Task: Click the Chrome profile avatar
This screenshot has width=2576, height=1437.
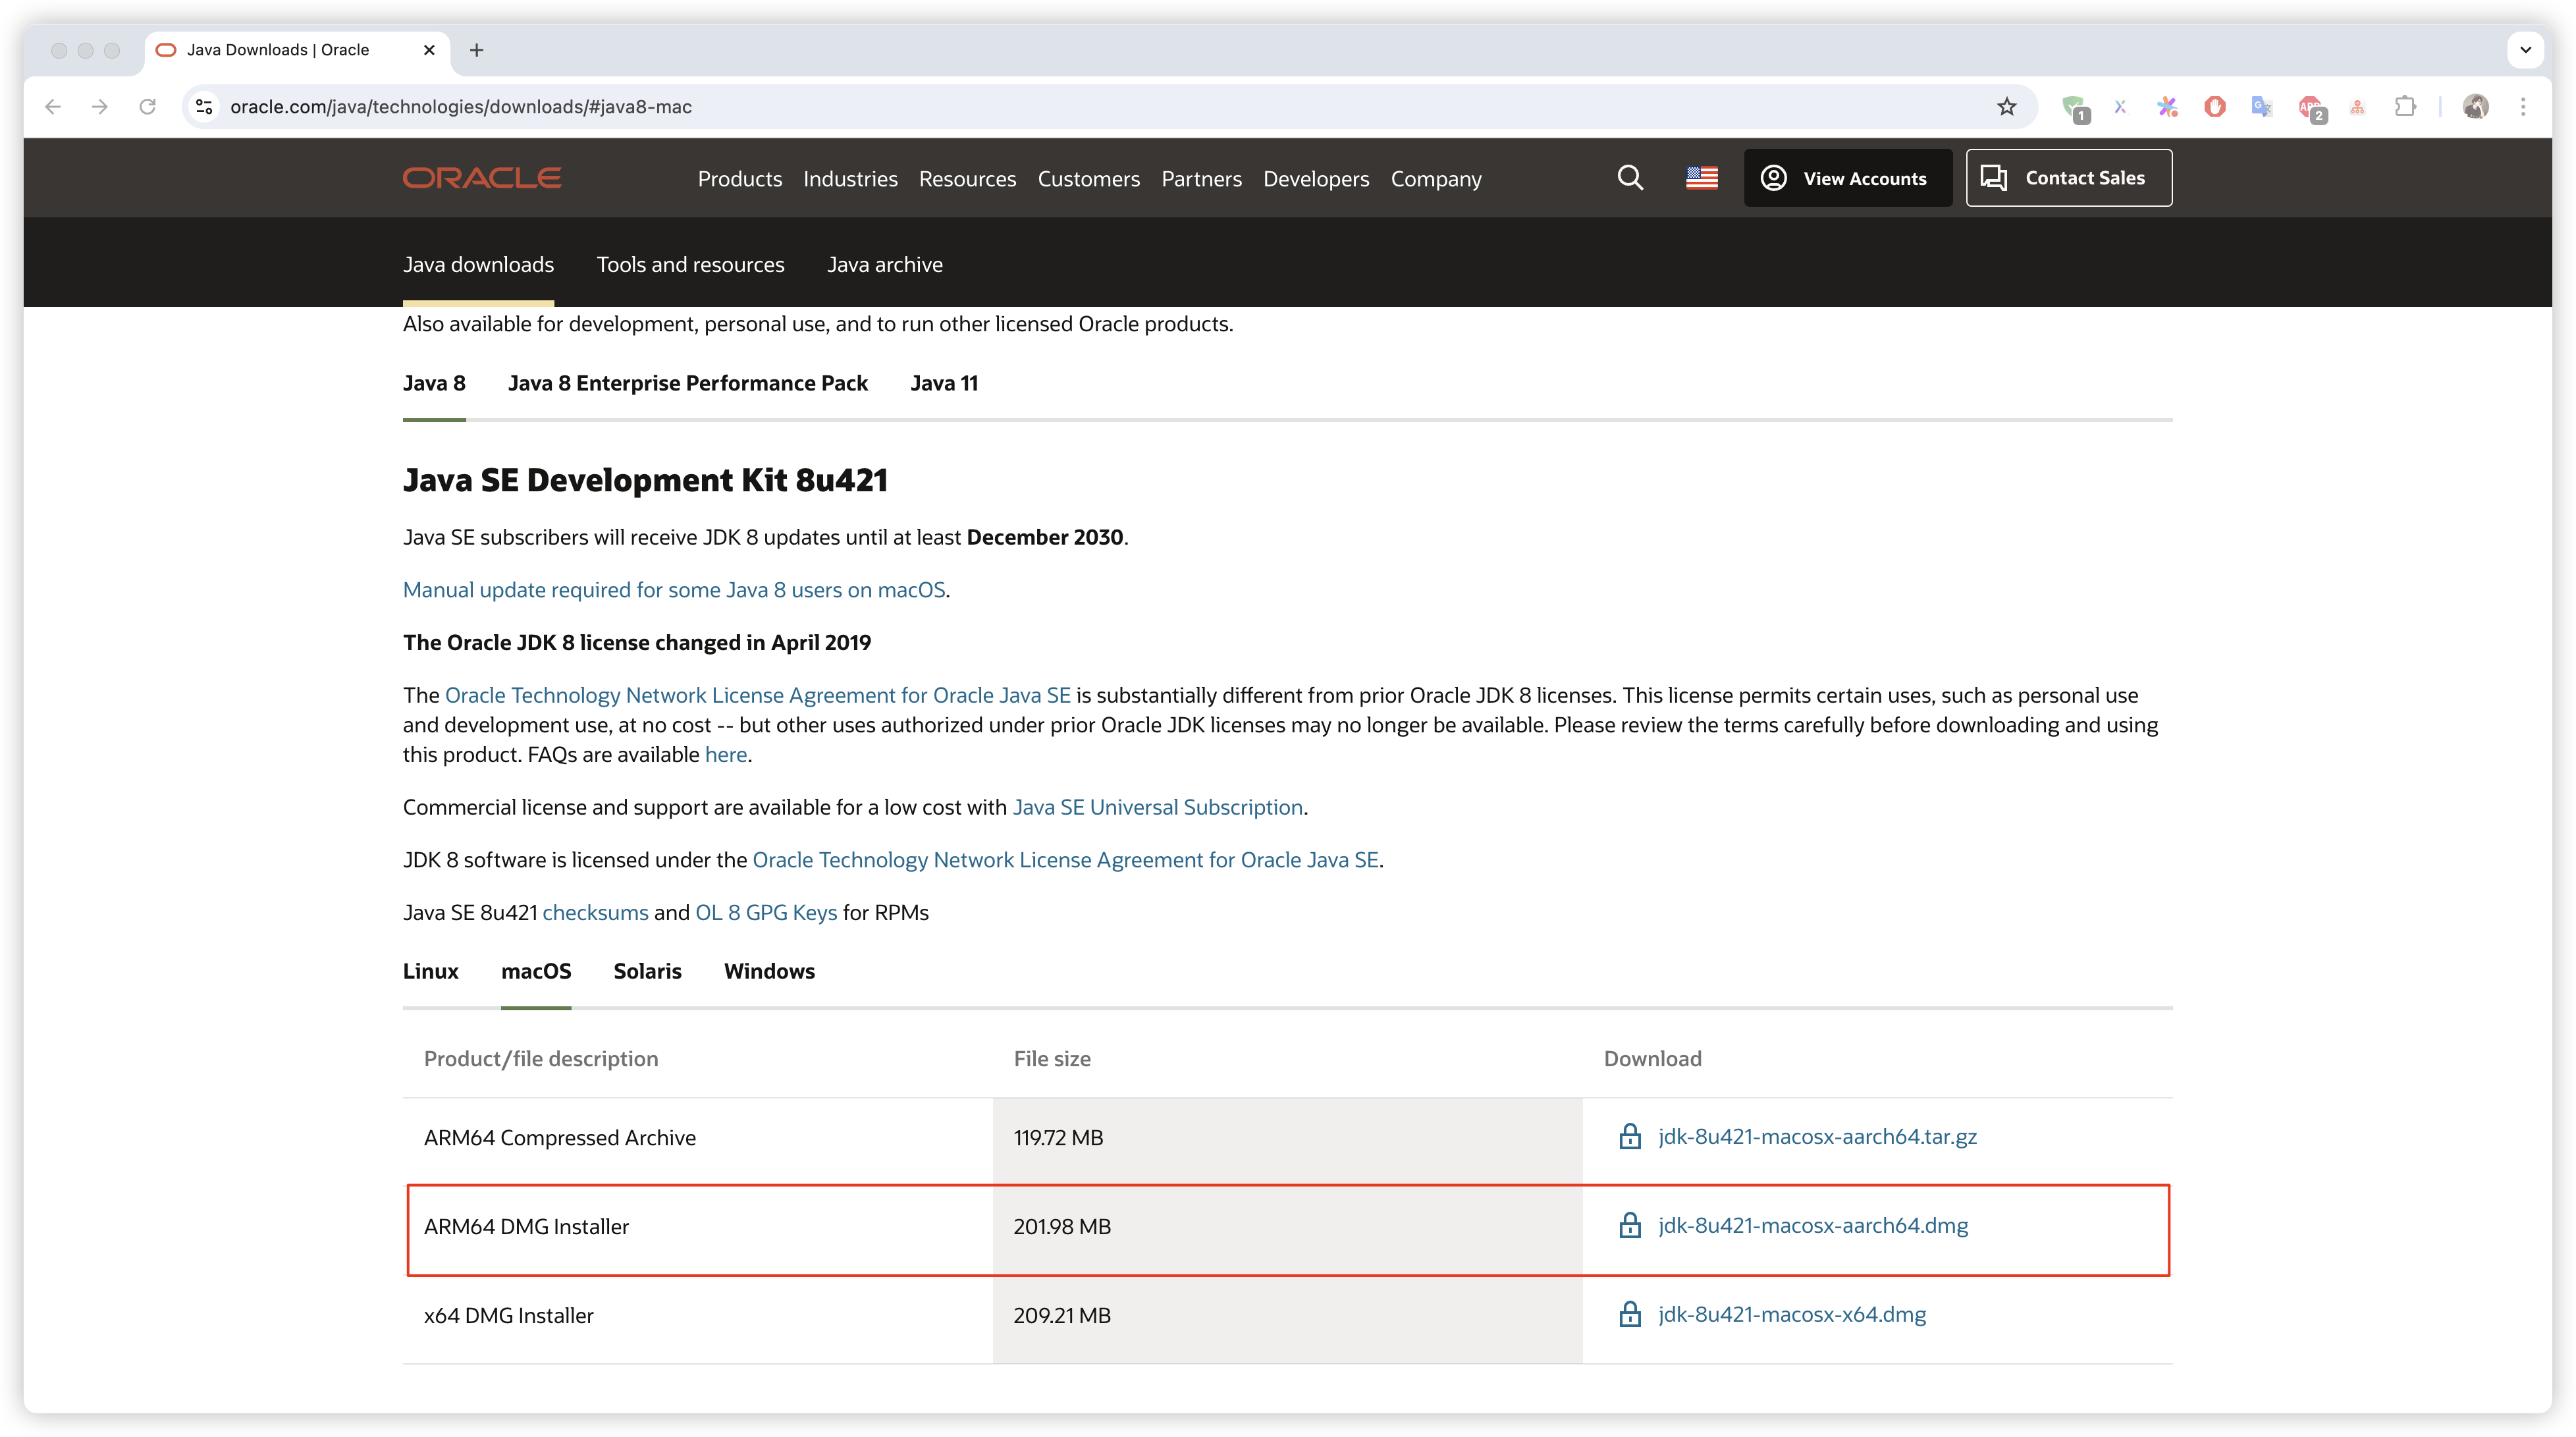Action: (x=2476, y=107)
